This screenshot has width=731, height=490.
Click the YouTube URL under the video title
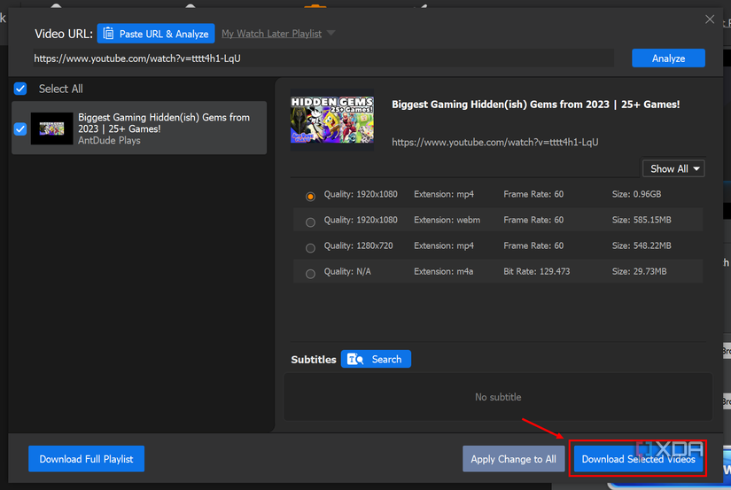[494, 142]
